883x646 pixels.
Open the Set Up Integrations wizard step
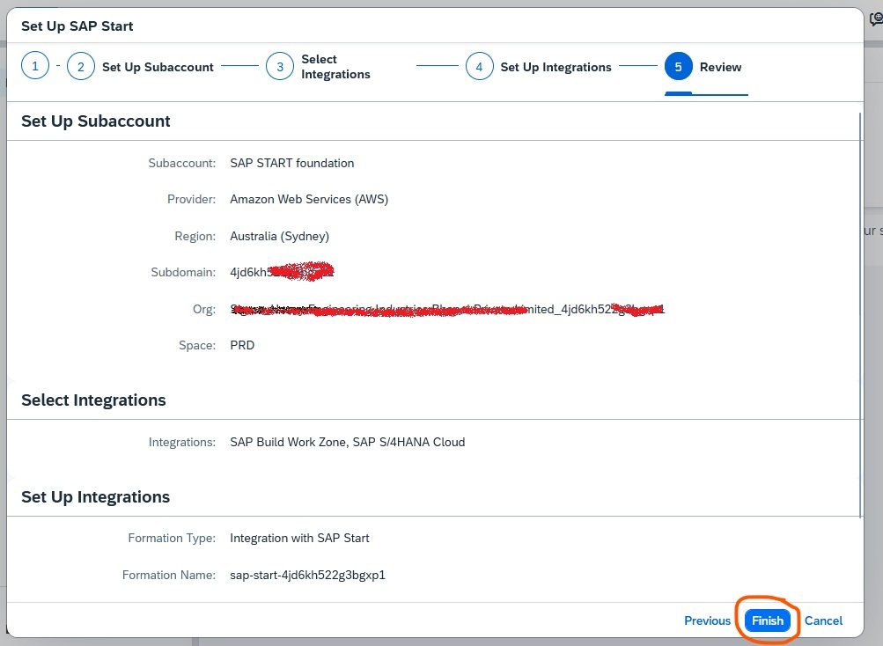pos(556,67)
